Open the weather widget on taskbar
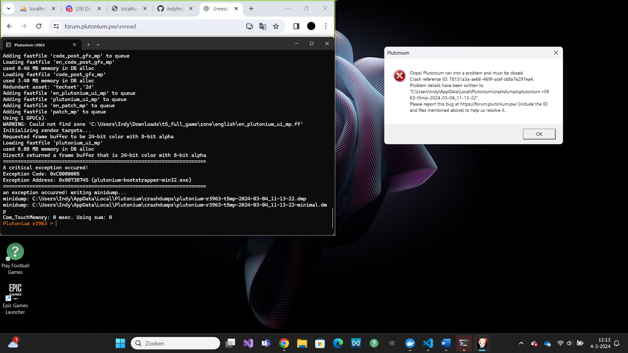The height and width of the screenshot is (353, 628). [13, 343]
